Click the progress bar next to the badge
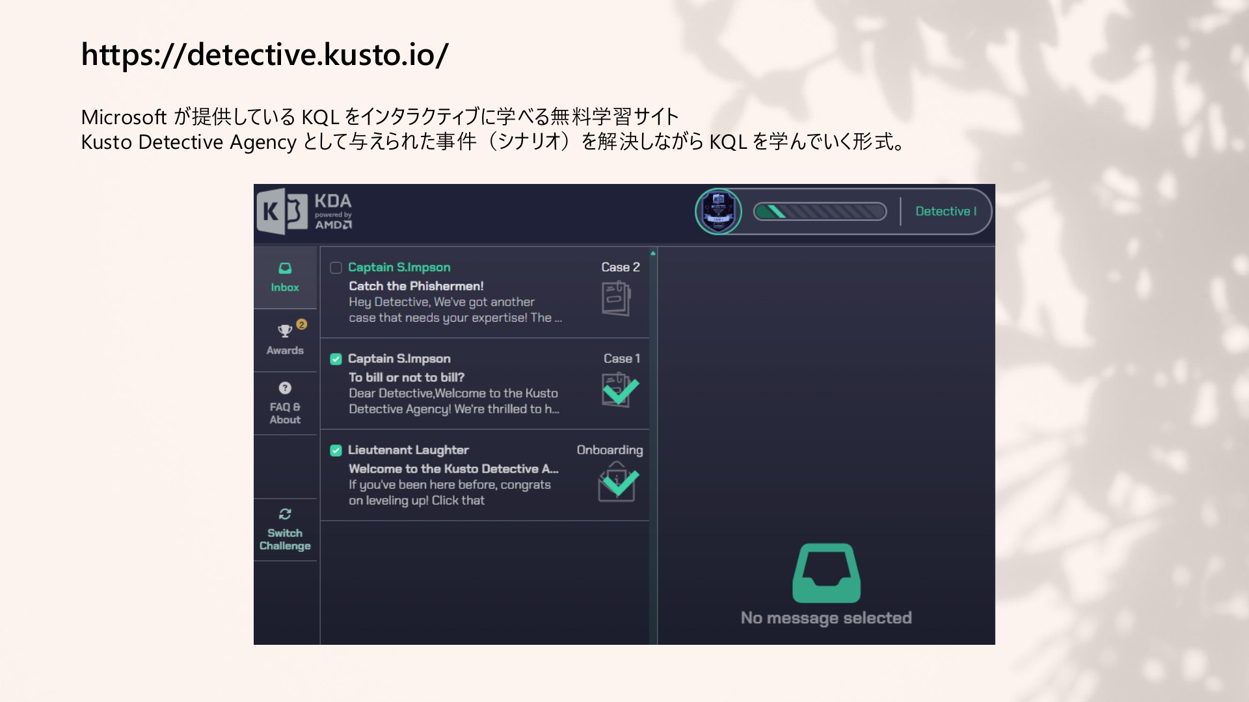 click(820, 211)
